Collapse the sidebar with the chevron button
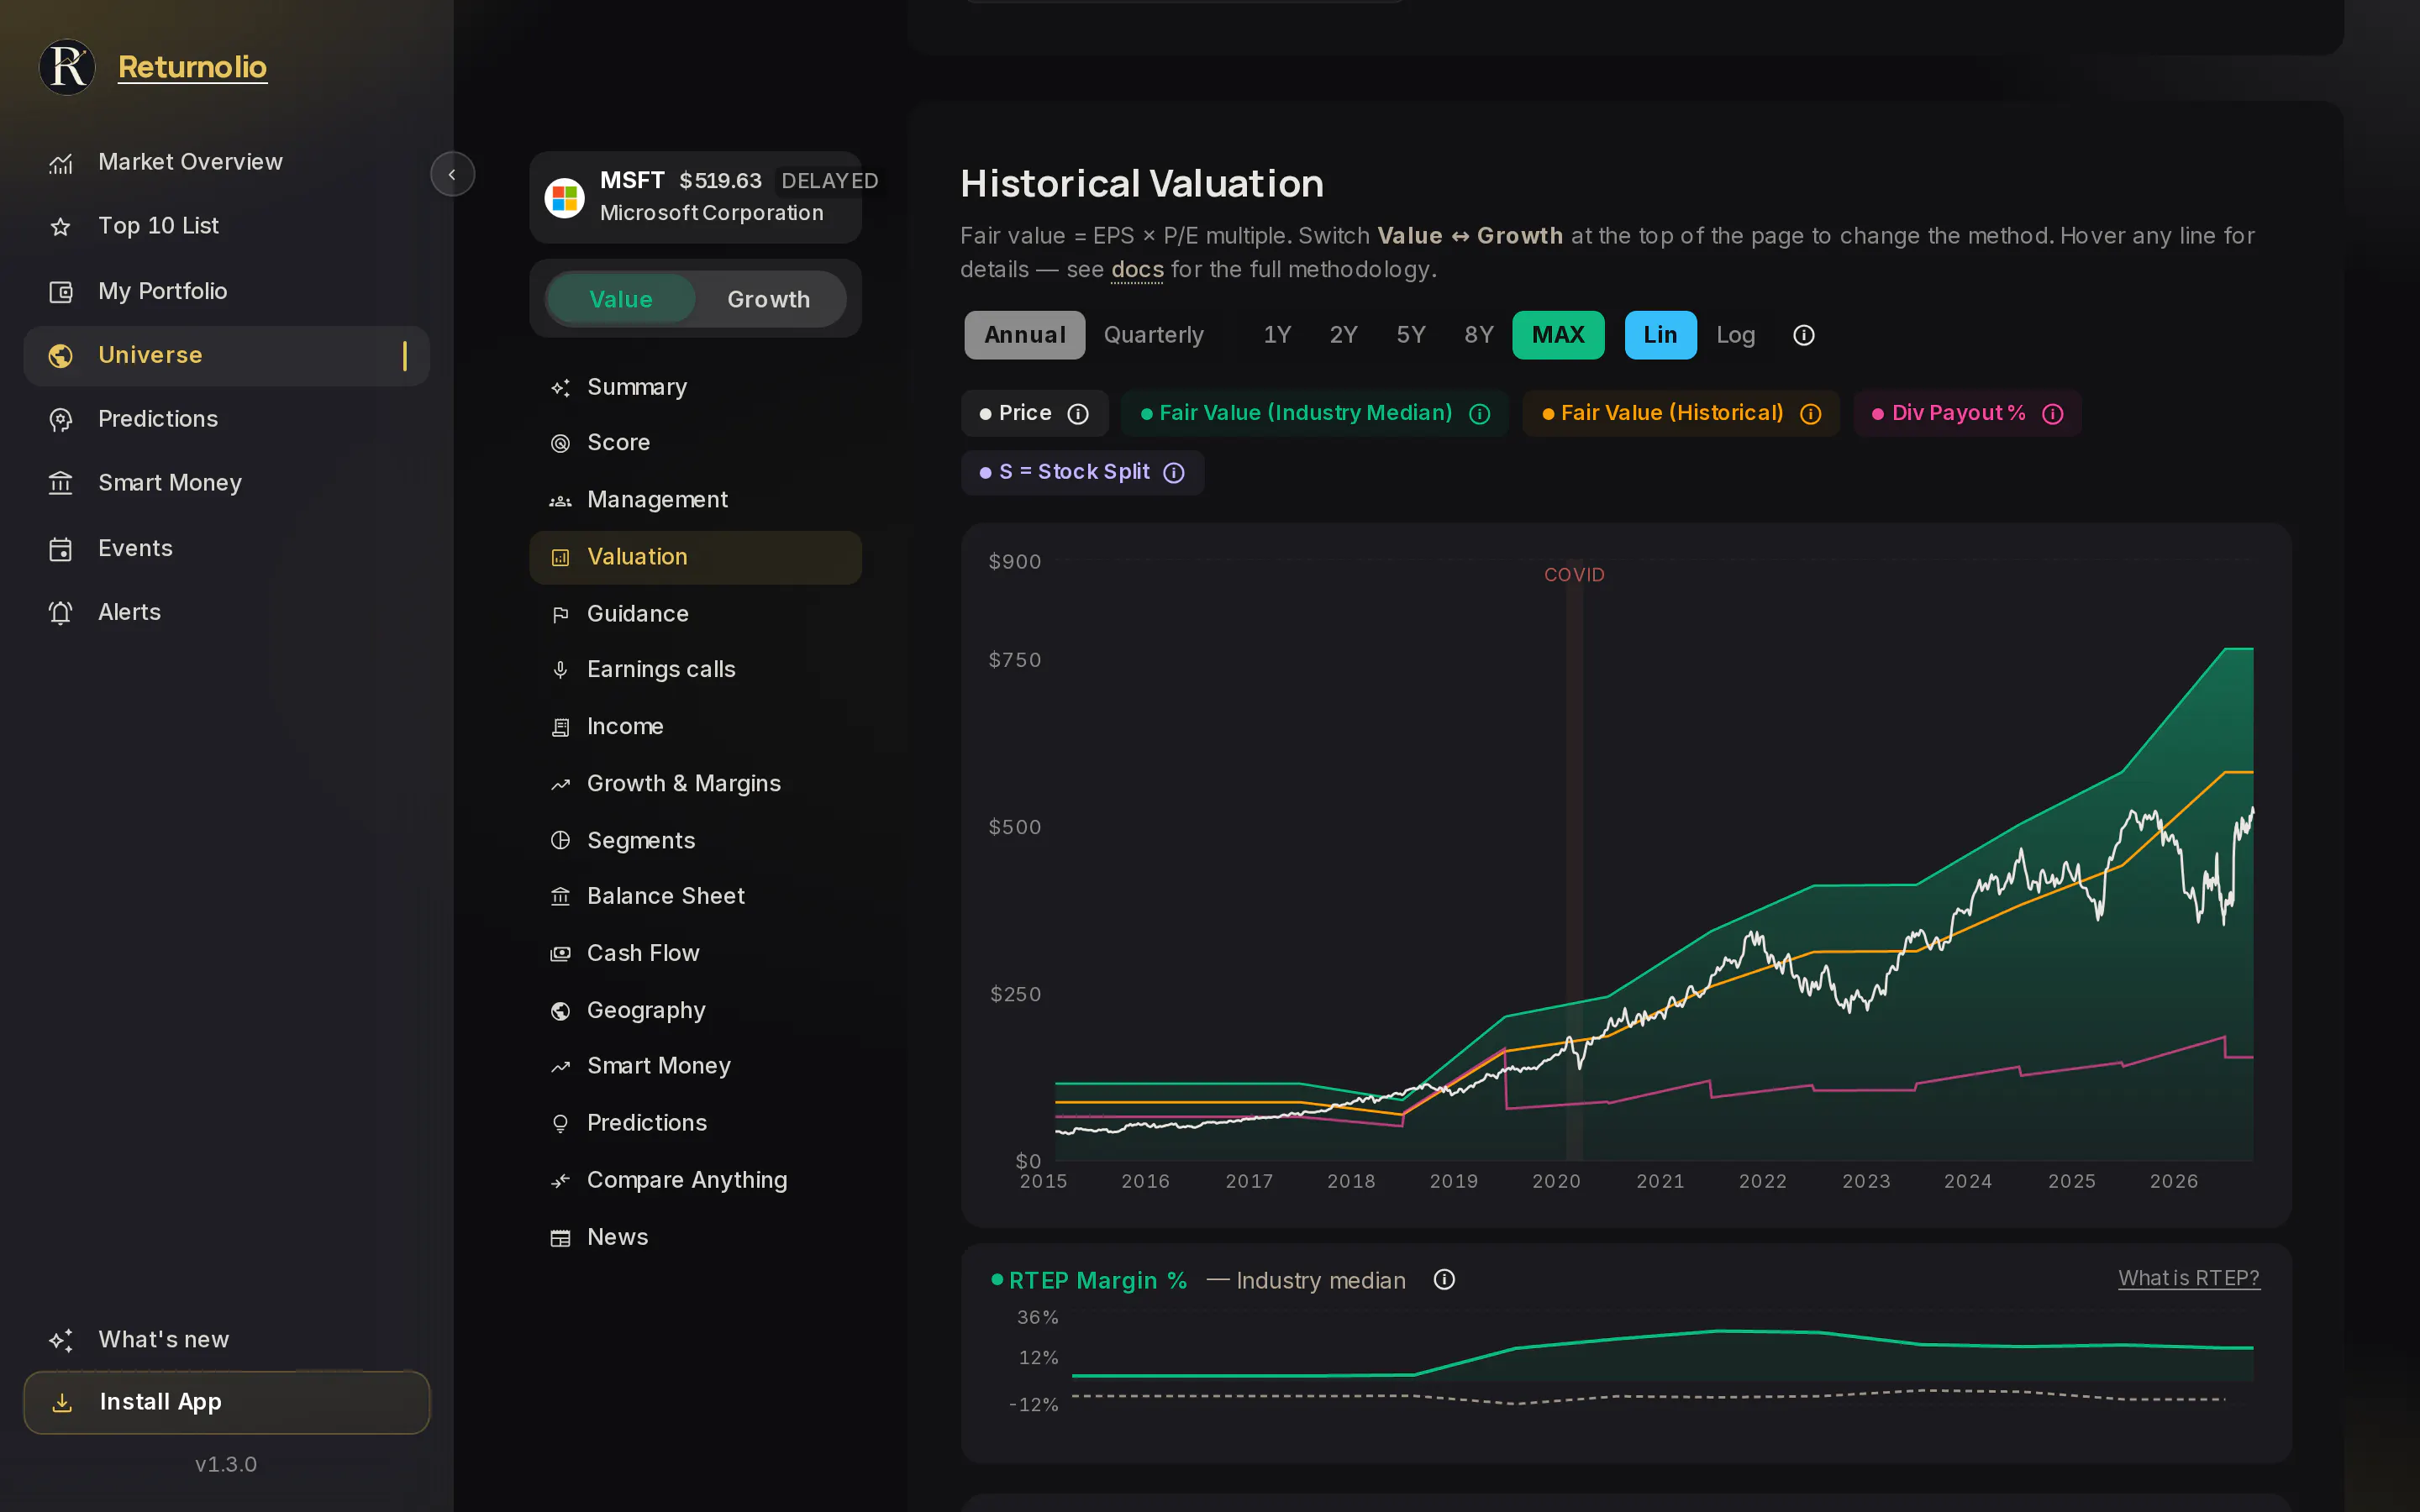2420x1512 pixels. (x=452, y=174)
